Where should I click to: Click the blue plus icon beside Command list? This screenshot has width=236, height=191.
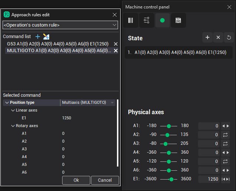click(37, 37)
